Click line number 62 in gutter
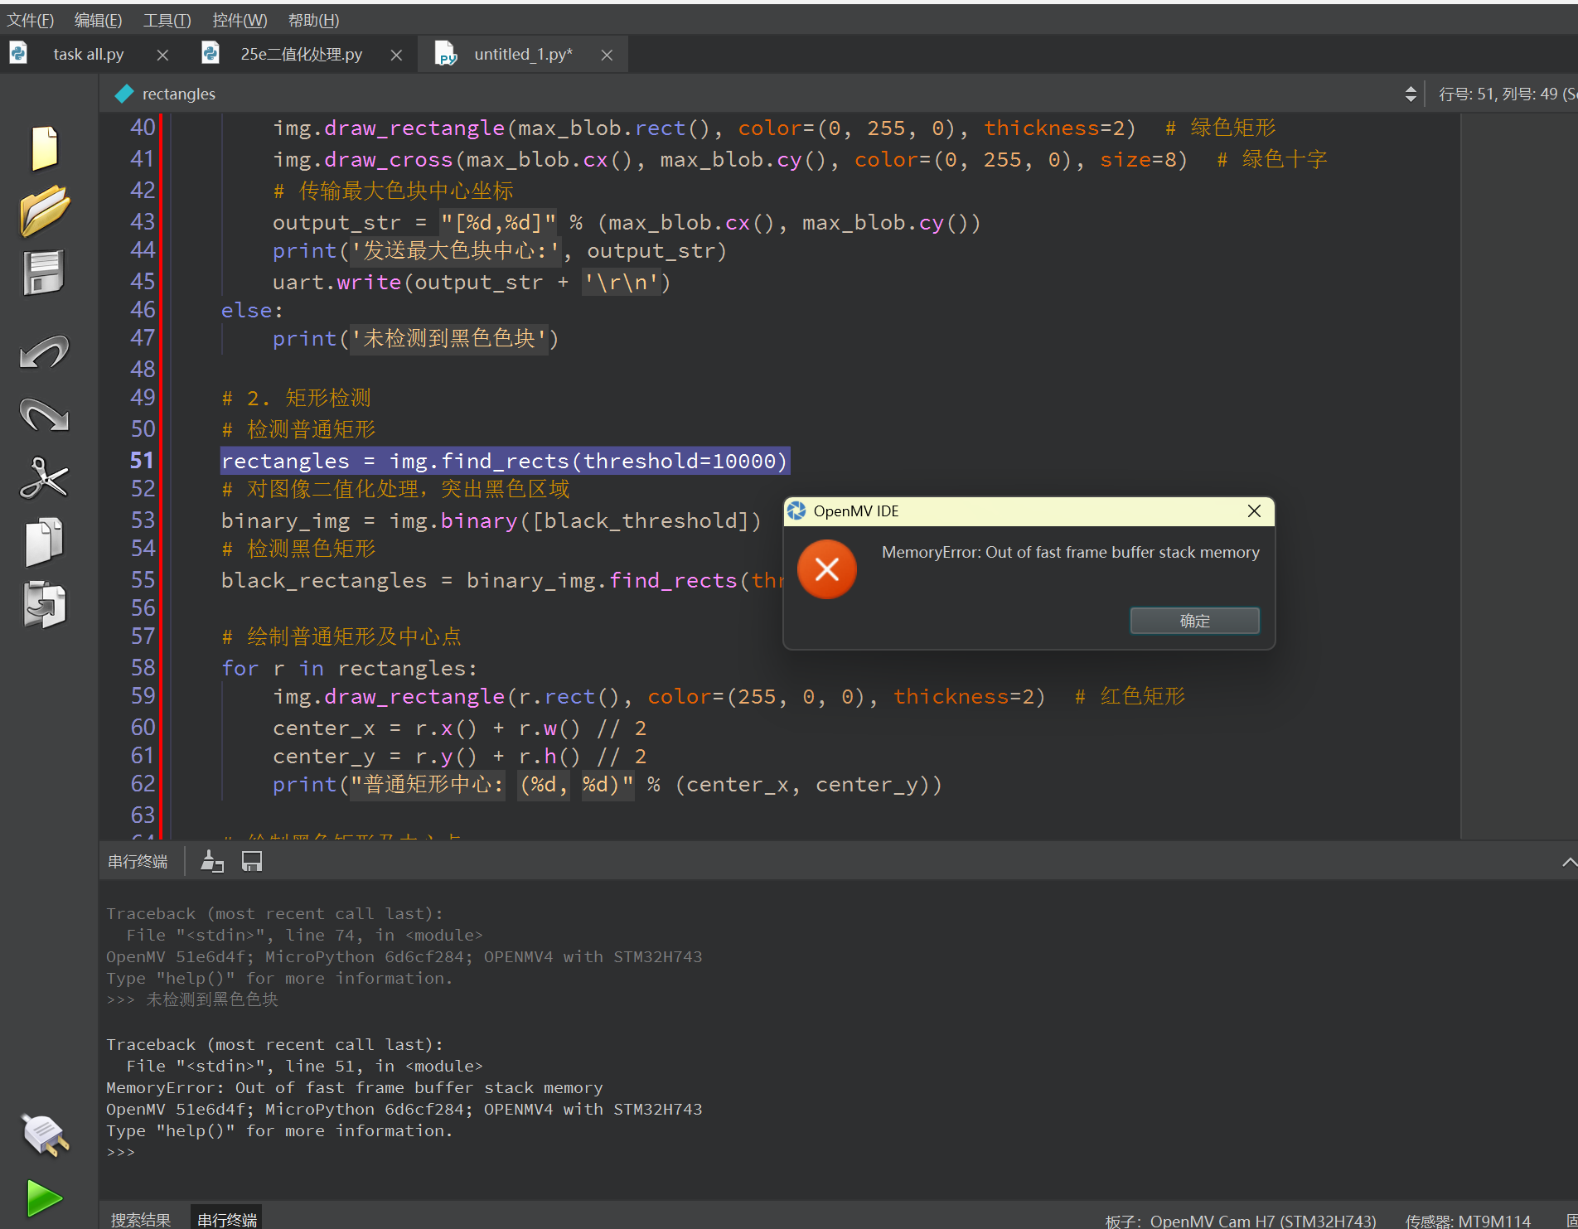Image resolution: width=1578 pixels, height=1229 pixels. pos(142,783)
